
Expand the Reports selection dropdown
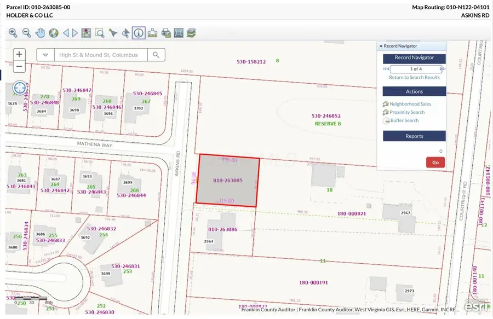pyautogui.click(x=441, y=150)
